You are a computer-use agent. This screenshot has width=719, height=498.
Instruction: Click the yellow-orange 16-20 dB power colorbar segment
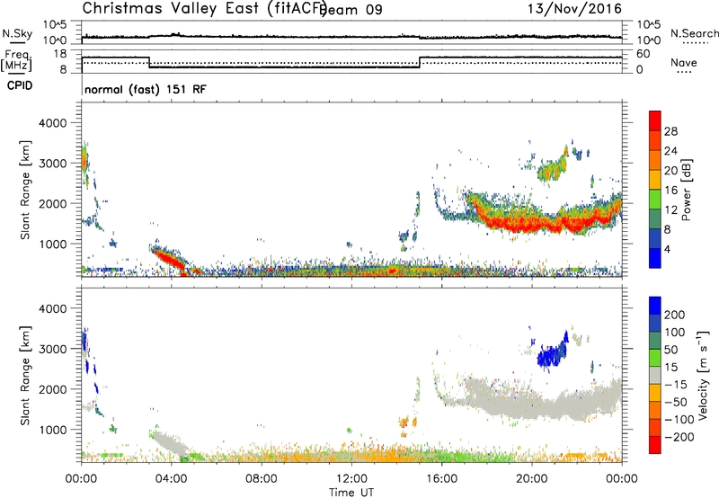tap(655, 179)
